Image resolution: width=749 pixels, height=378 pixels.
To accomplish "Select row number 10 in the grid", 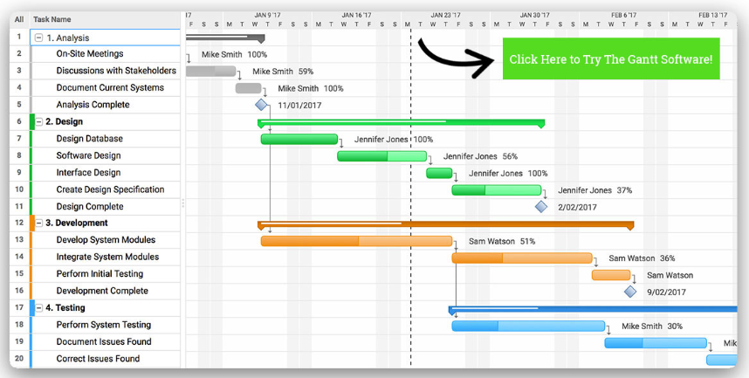I will [x=18, y=189].
